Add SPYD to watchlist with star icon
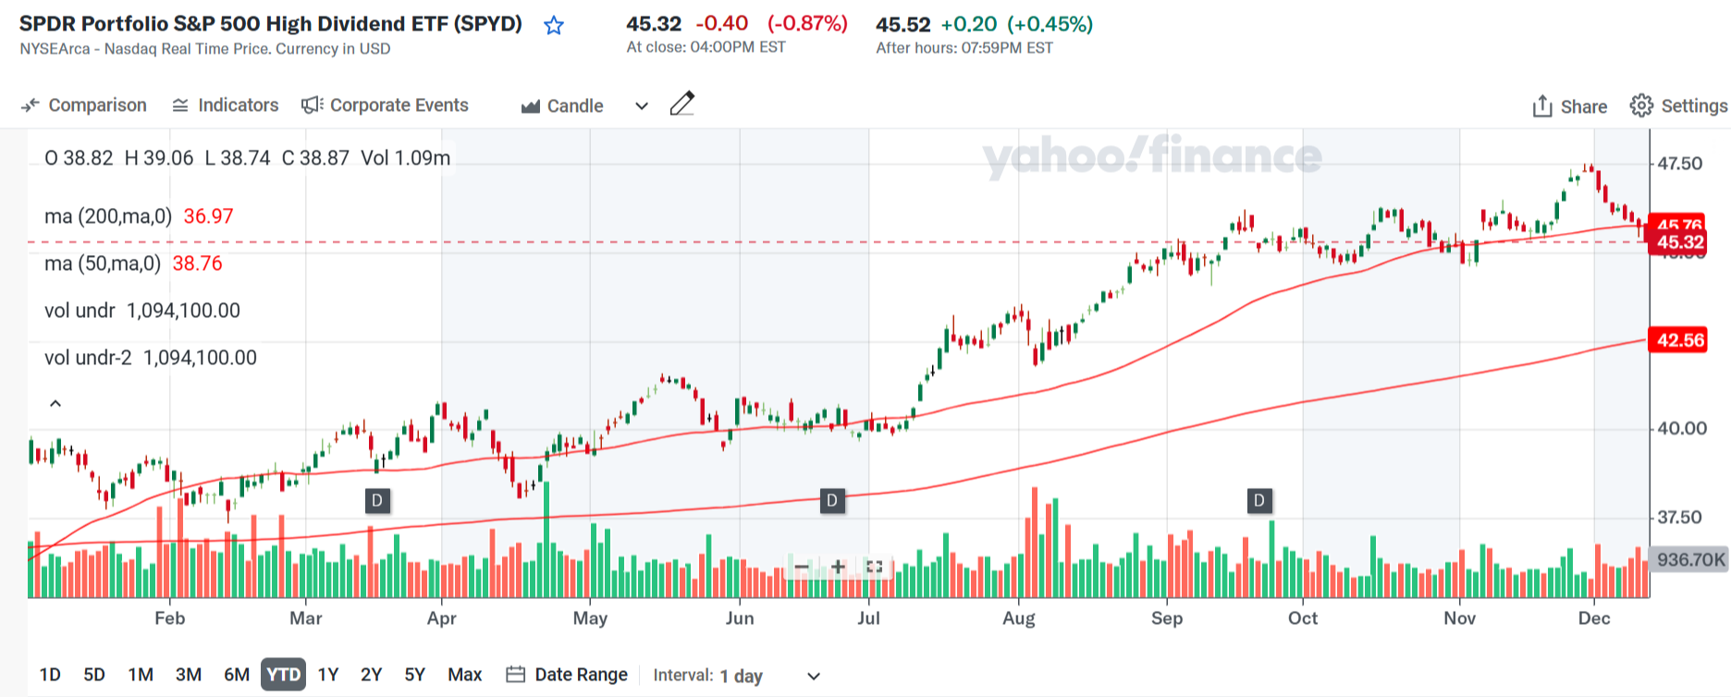The width and height of the screenshot is (1731, 697). [x=554, y=26]
